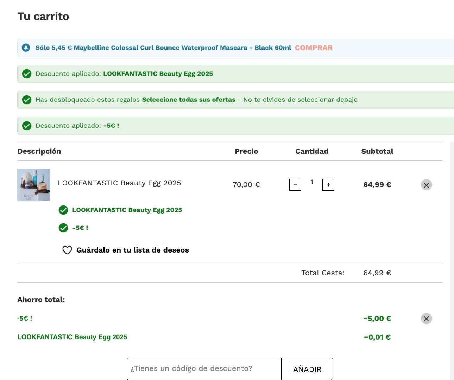This screenshot has width=454, height=380.
Task: Increase quantity with the plus button
Action: pyautogui.click(x=328, y=185)
